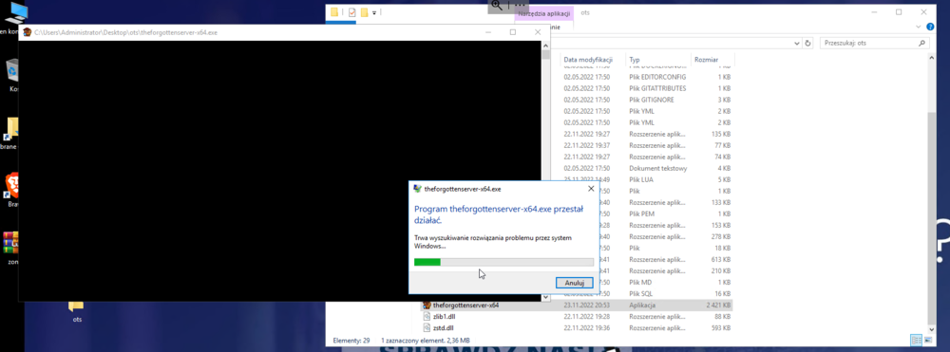This screenshot has height=352, width=950.
Task: Click the zstd.dll file icon
Action: [x=427, y=328]
